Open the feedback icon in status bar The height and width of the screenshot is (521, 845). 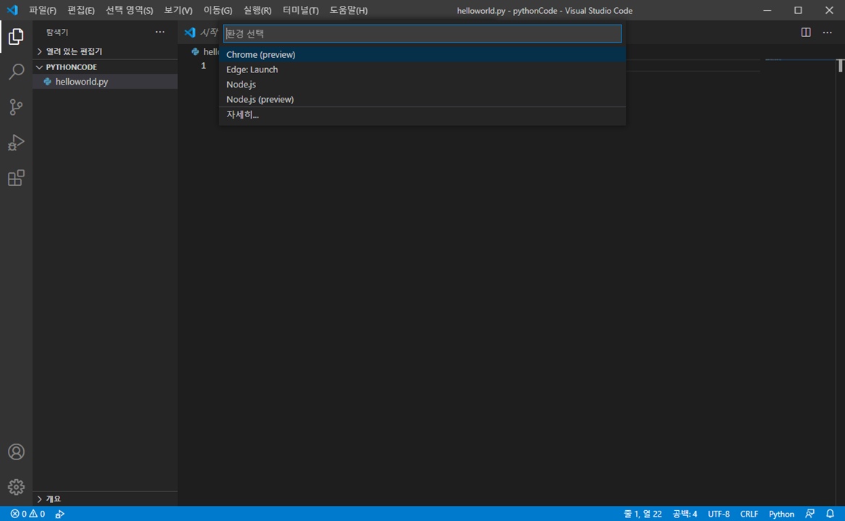coord(810,514)
